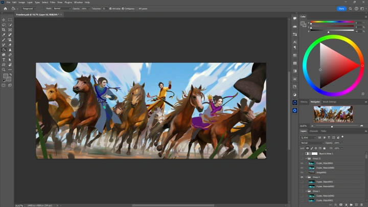Select the Eyedropper tool
The width and height of the screenshot is (368, 207).
tap(4, 35)
